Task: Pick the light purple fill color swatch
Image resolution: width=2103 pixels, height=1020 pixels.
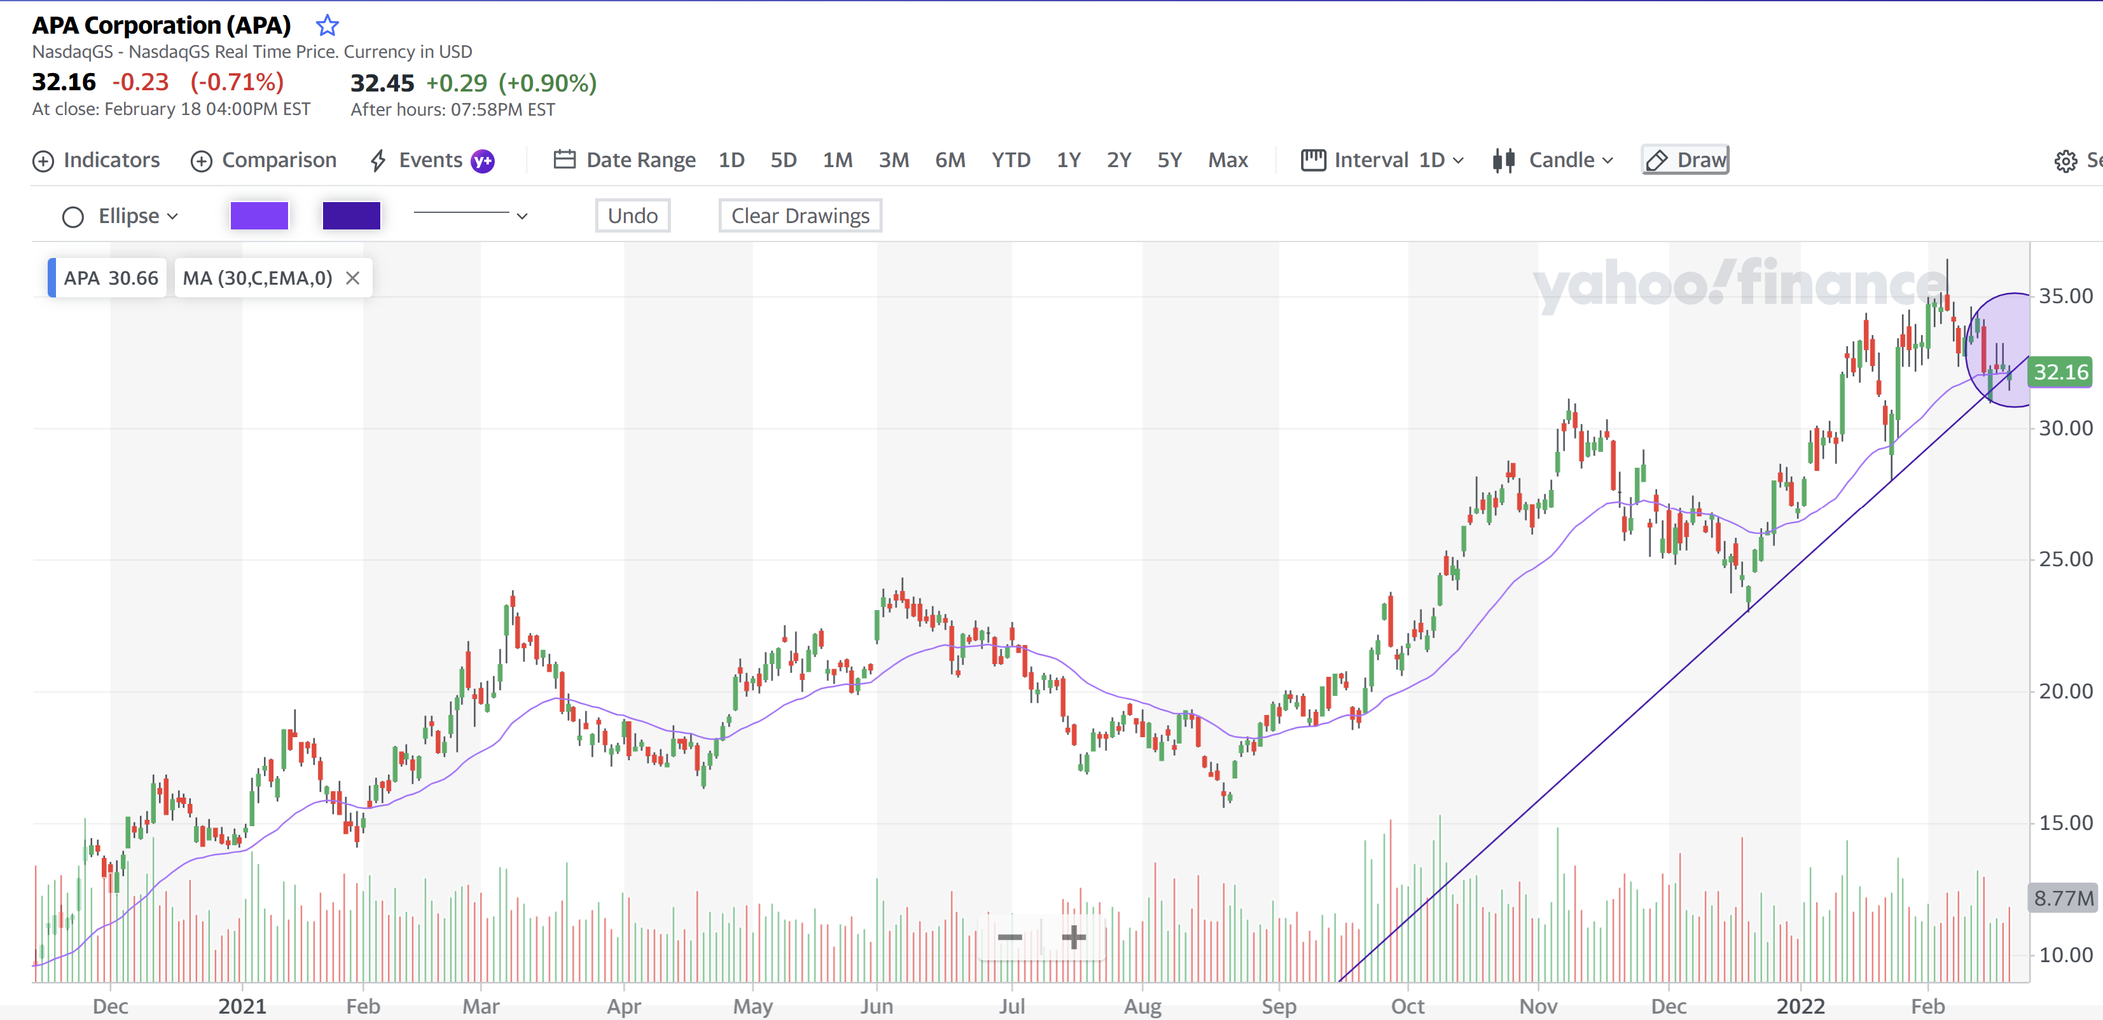Action: (259, 215)
